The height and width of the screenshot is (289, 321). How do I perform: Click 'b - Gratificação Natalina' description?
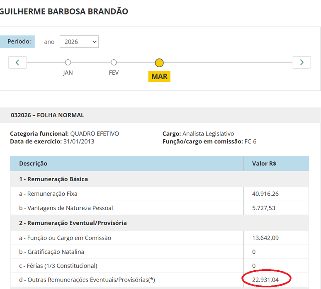coord(51,252)
